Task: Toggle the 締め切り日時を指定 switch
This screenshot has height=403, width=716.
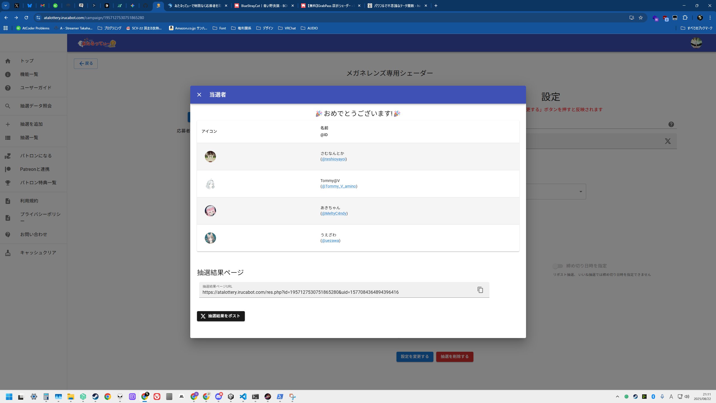Action: tap(557, 266)
